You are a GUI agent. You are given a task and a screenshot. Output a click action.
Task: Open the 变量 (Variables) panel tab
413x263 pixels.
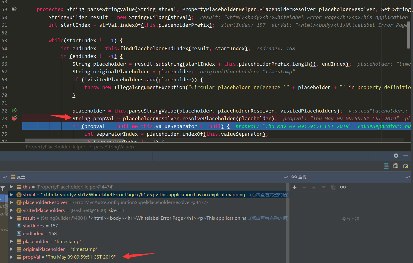pos(18,177)
